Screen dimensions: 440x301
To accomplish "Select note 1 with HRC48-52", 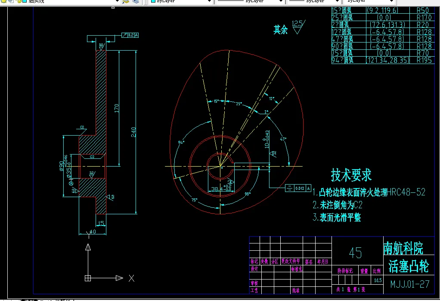I will (369, 192).
